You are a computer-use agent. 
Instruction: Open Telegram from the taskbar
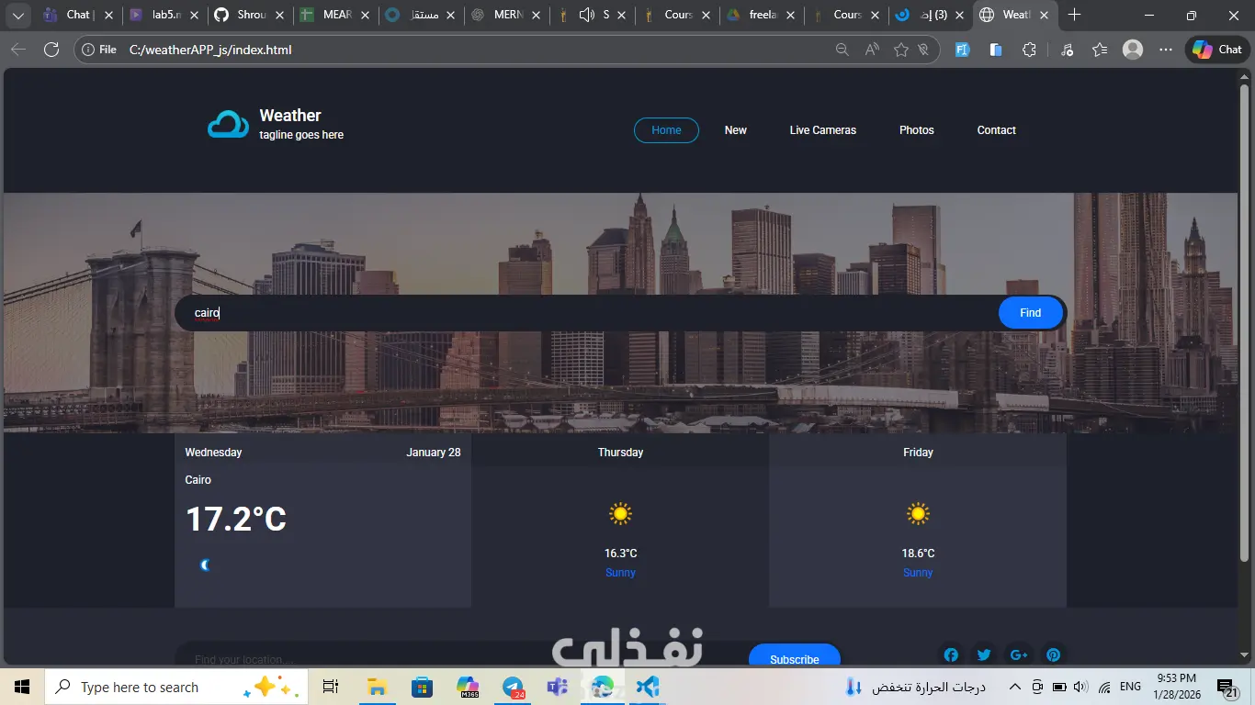(x=513, y=687)
